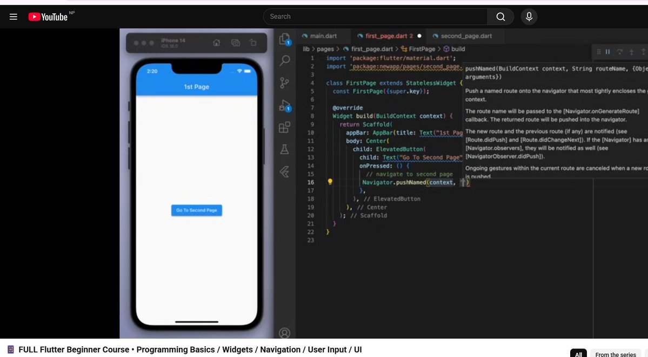Open the Flutter icon in activity bar
The height and width of the screenshot is (357, 648).
point(284,171)
